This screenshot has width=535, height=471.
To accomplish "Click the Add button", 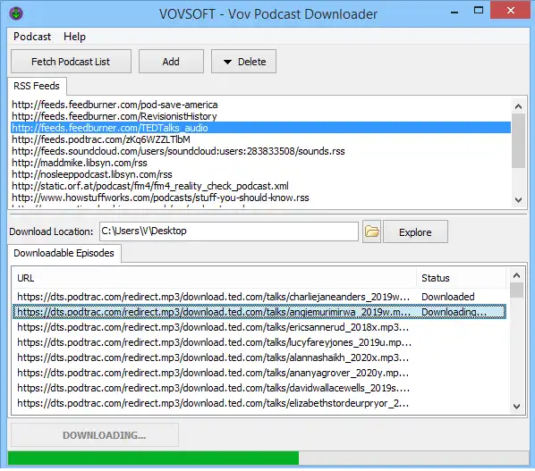I will pyautogui.click(x=171, y=62).
